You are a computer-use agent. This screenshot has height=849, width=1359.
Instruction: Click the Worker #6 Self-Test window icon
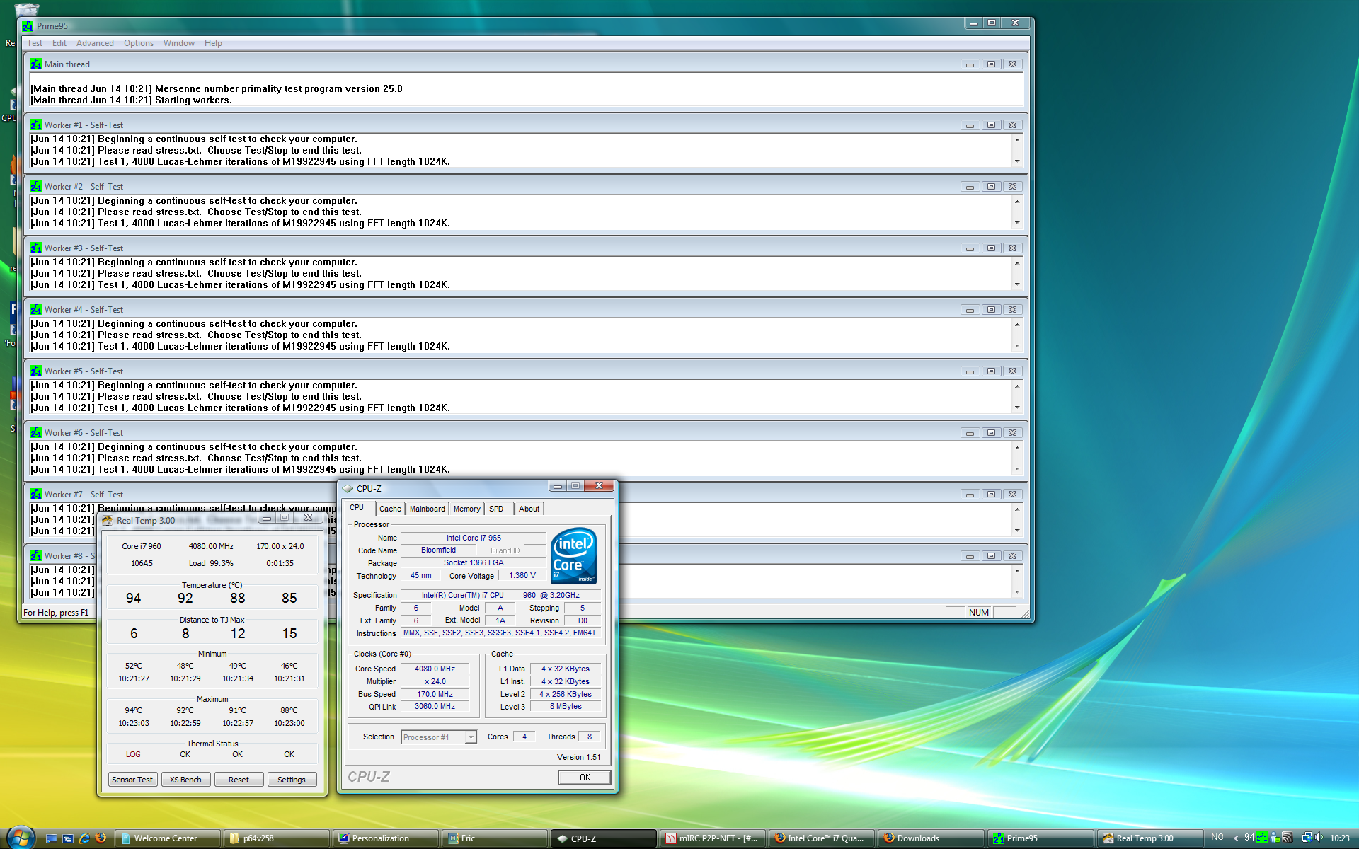point(36,432)
